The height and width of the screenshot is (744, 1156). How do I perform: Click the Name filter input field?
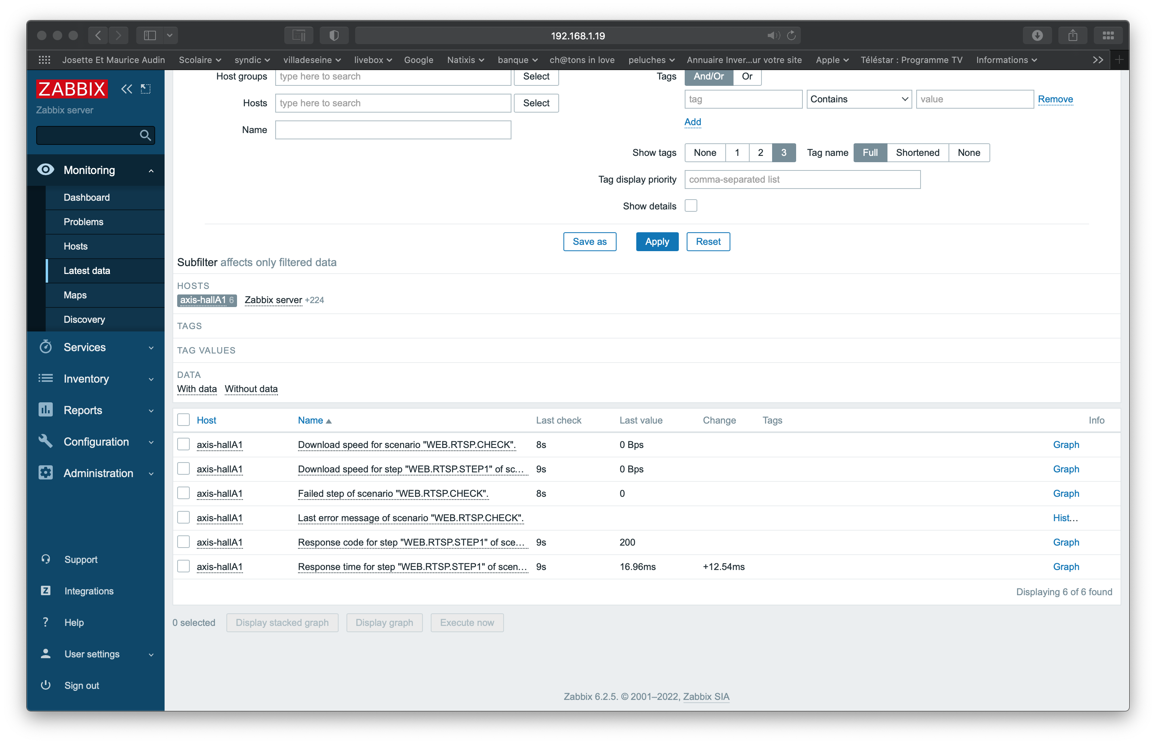click(393, 130)
